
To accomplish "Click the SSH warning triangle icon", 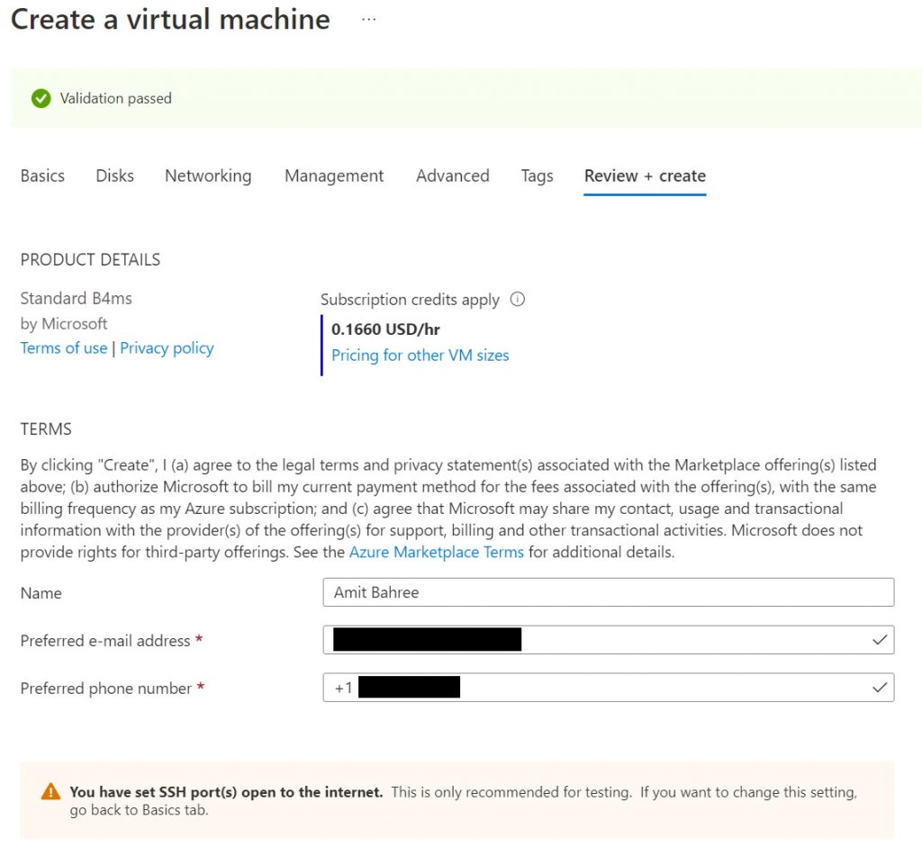I will point(50,791).
